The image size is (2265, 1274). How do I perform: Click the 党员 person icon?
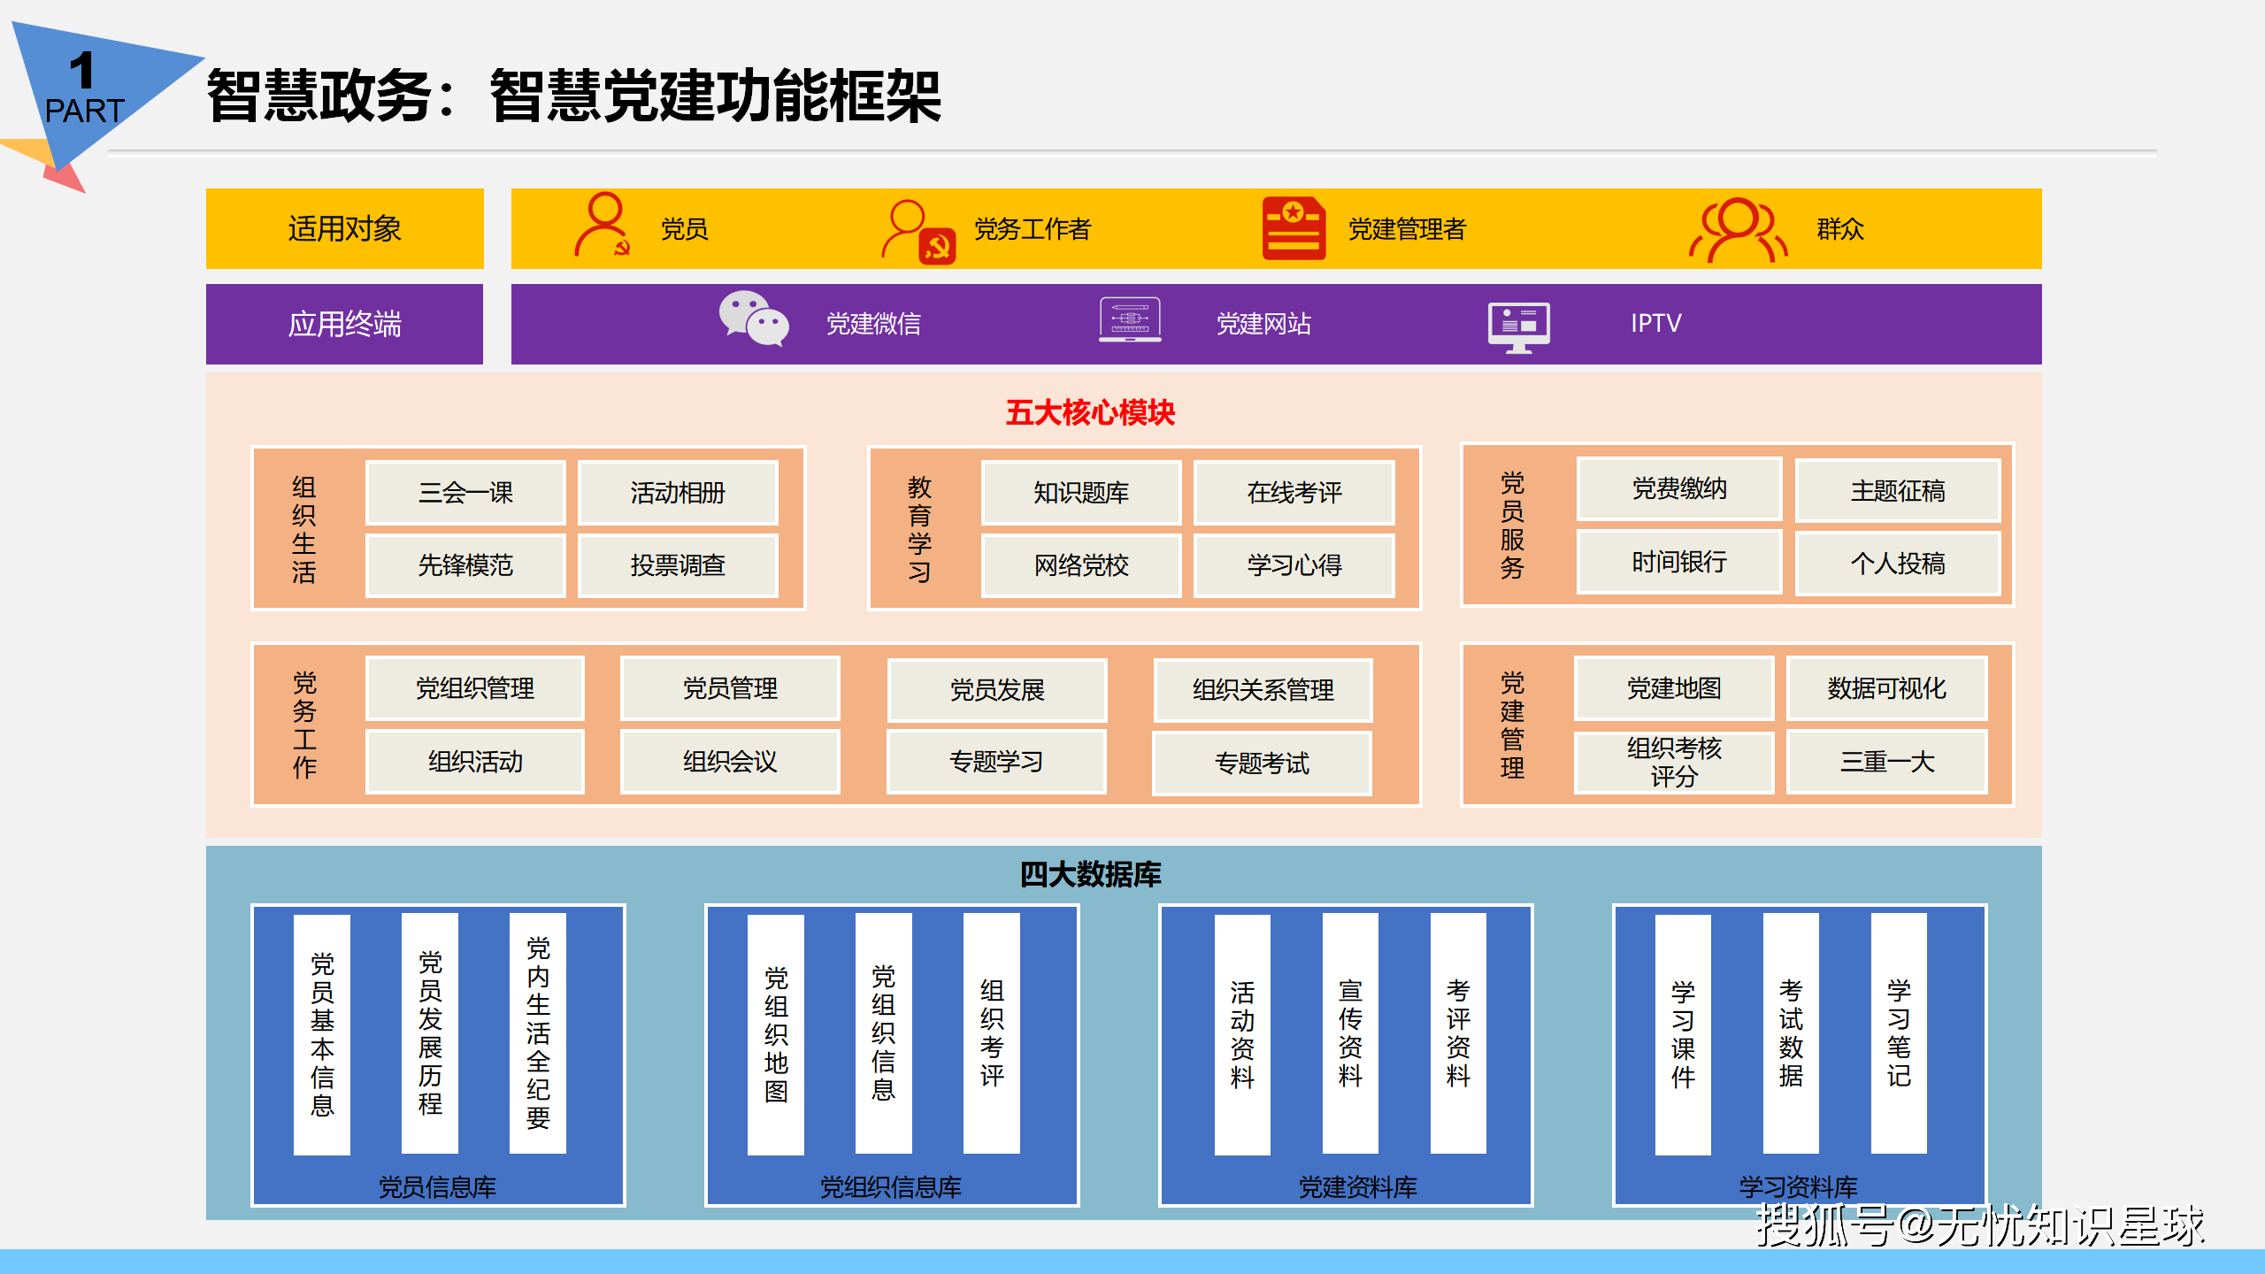[x=603, y=225]
